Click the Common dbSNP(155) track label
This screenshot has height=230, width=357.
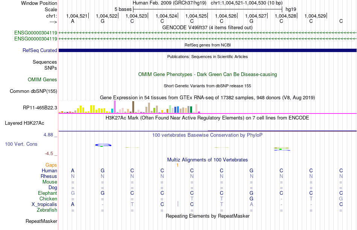pos(33,91)
